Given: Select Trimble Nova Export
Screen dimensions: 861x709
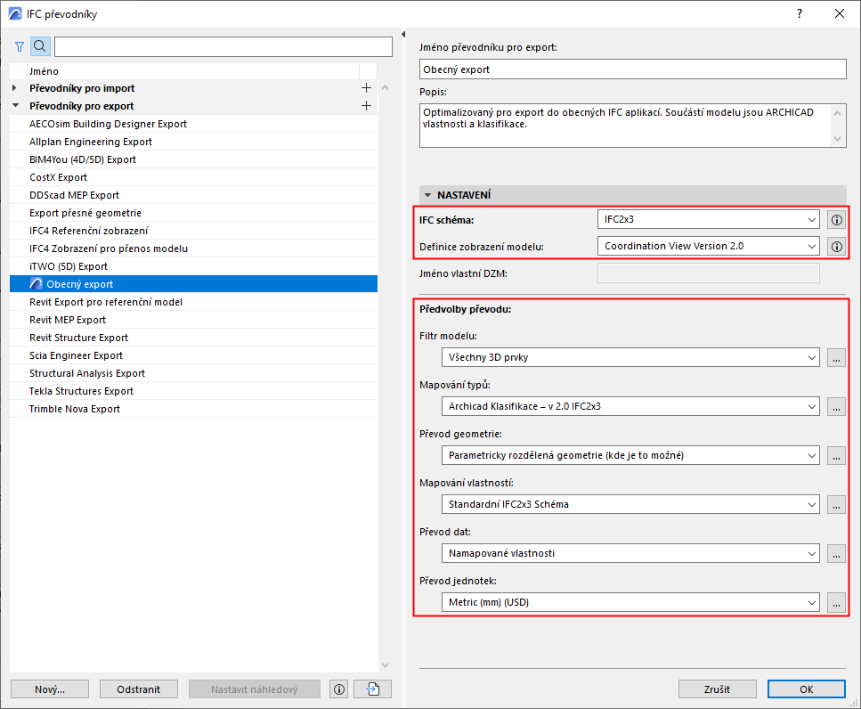Looking at the screenshot, I should point(194,409).
